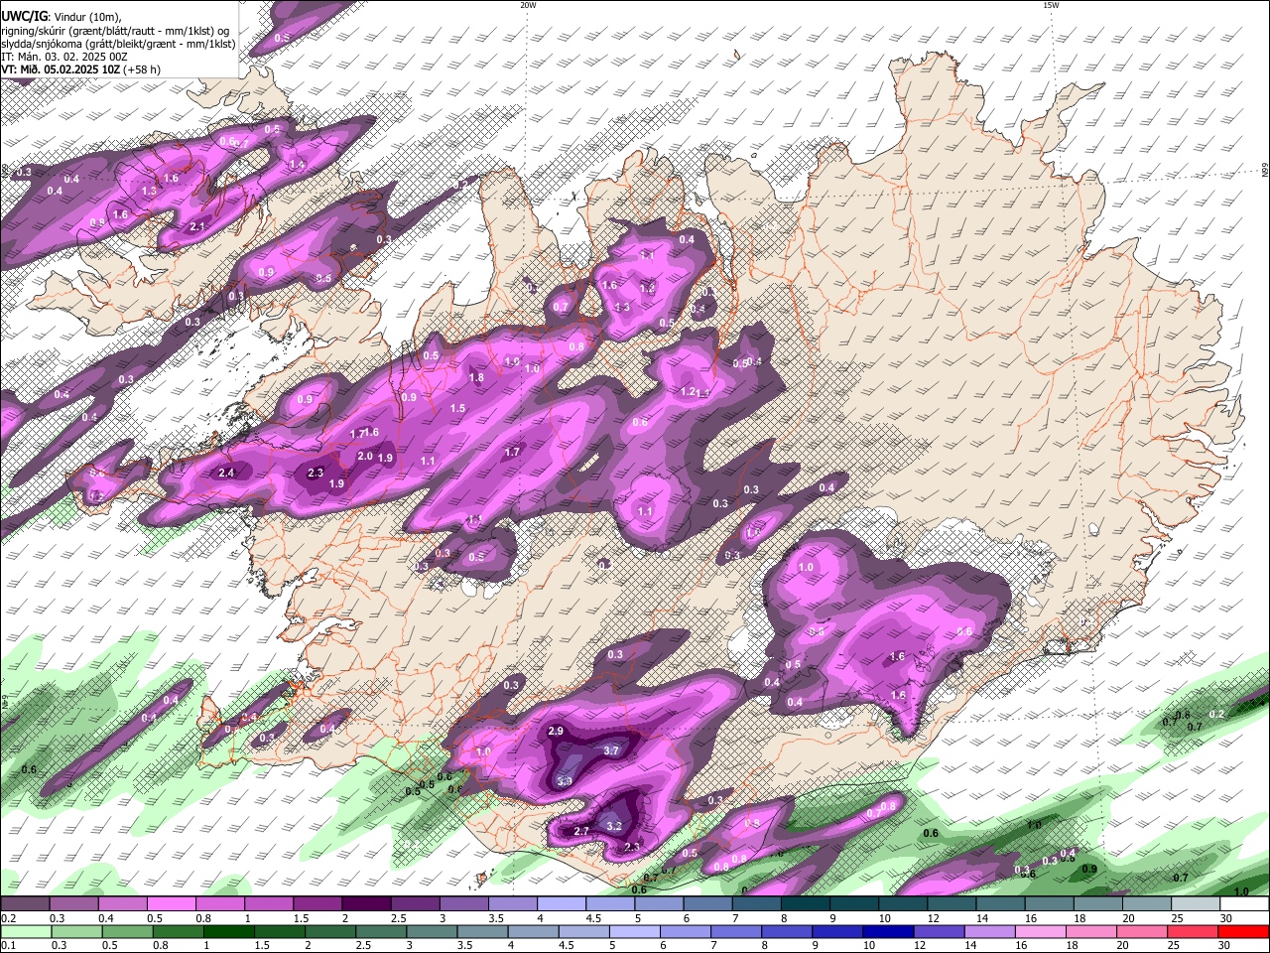Click the 3.2 snowfall value near the south coast

coord(614,825)
